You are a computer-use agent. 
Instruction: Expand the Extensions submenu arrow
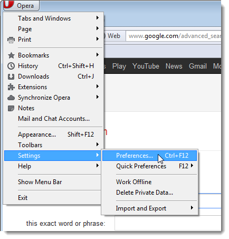pyautogui.click(x=98, y=87)
